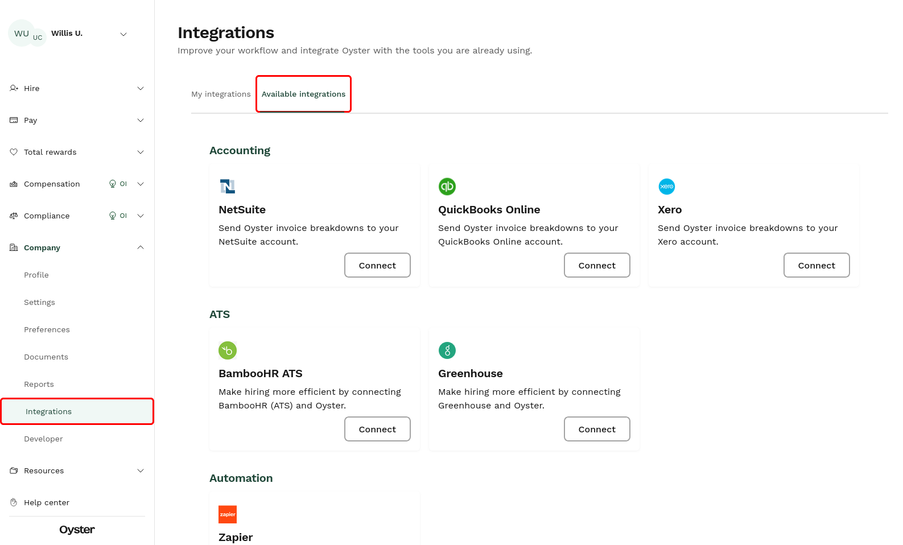
Task: Click the Hire people icon in sidebar
Action: pyautogui.click(x=14, y=88)
